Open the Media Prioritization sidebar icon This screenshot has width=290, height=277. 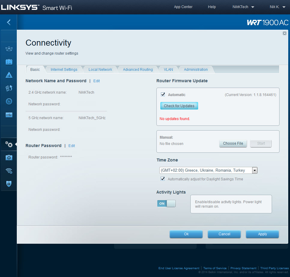pyautogui.click(x=9, y=89)
